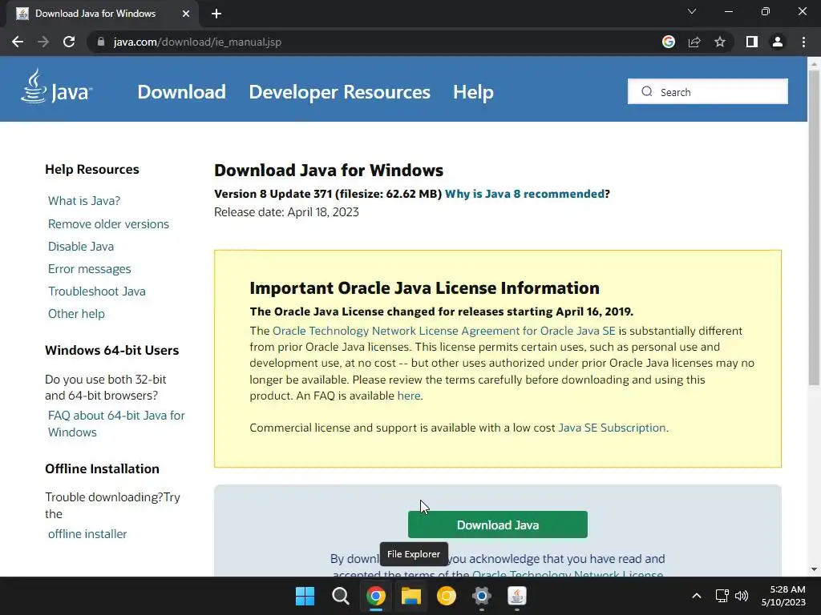Open File Explorer from taskbar
The image size is (821, 615).
point(411,596)
